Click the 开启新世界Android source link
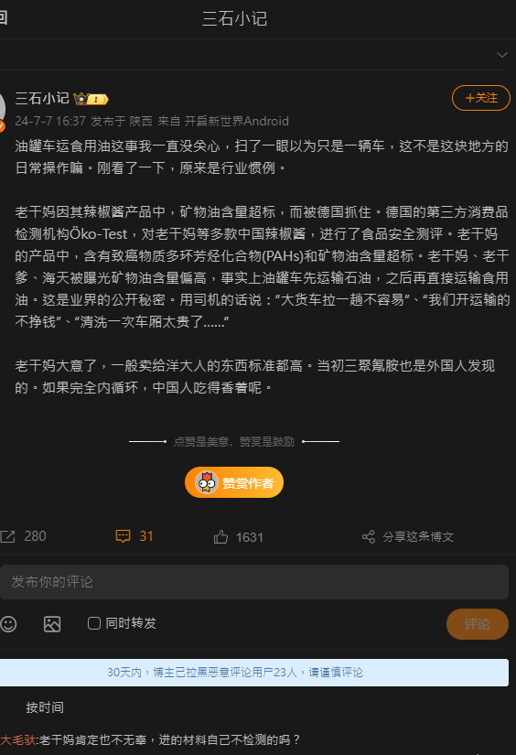The height and width of the screenshot is (755, 516). coord(237,122)
